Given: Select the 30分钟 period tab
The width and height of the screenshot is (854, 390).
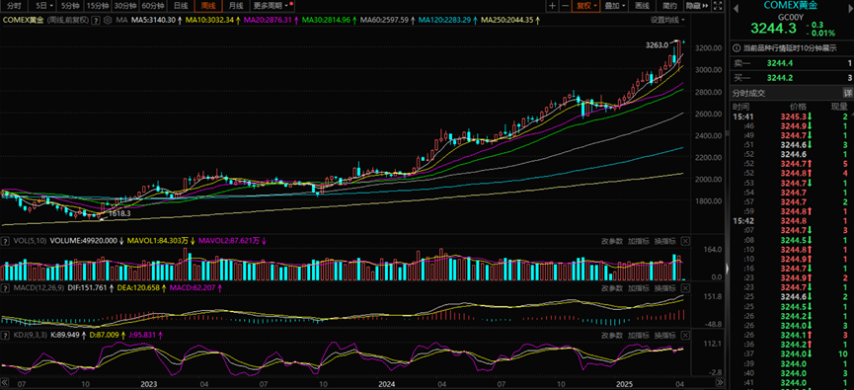Looking at the screenshot, I should (125, 6).
